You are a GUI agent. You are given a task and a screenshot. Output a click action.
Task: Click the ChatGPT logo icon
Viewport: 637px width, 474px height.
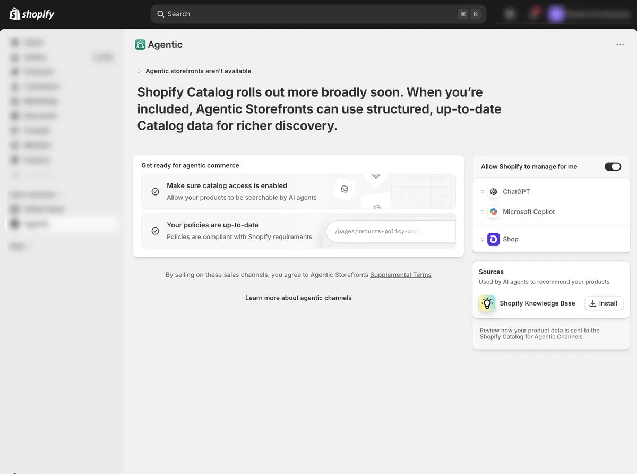494,192
